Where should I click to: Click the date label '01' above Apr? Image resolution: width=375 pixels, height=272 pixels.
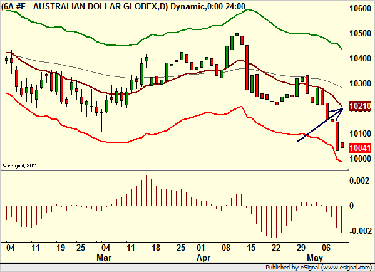(x=200, y=248)
